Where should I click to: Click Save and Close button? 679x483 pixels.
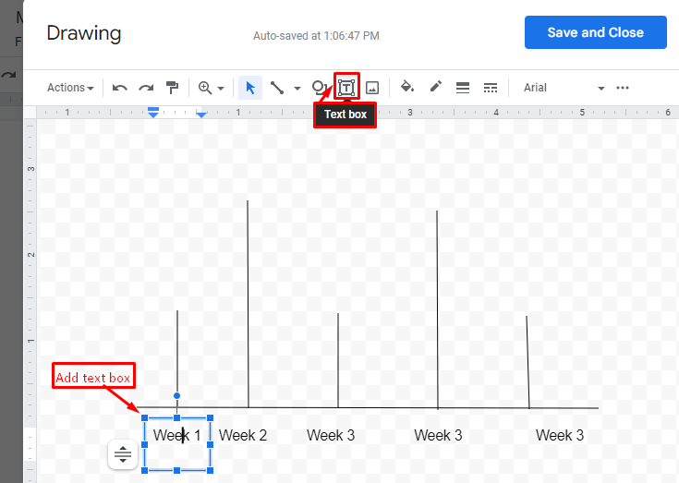coord(596,32)
